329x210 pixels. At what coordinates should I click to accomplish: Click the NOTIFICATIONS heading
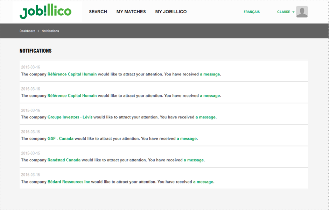pyautogui.click(x=35, y=51)
